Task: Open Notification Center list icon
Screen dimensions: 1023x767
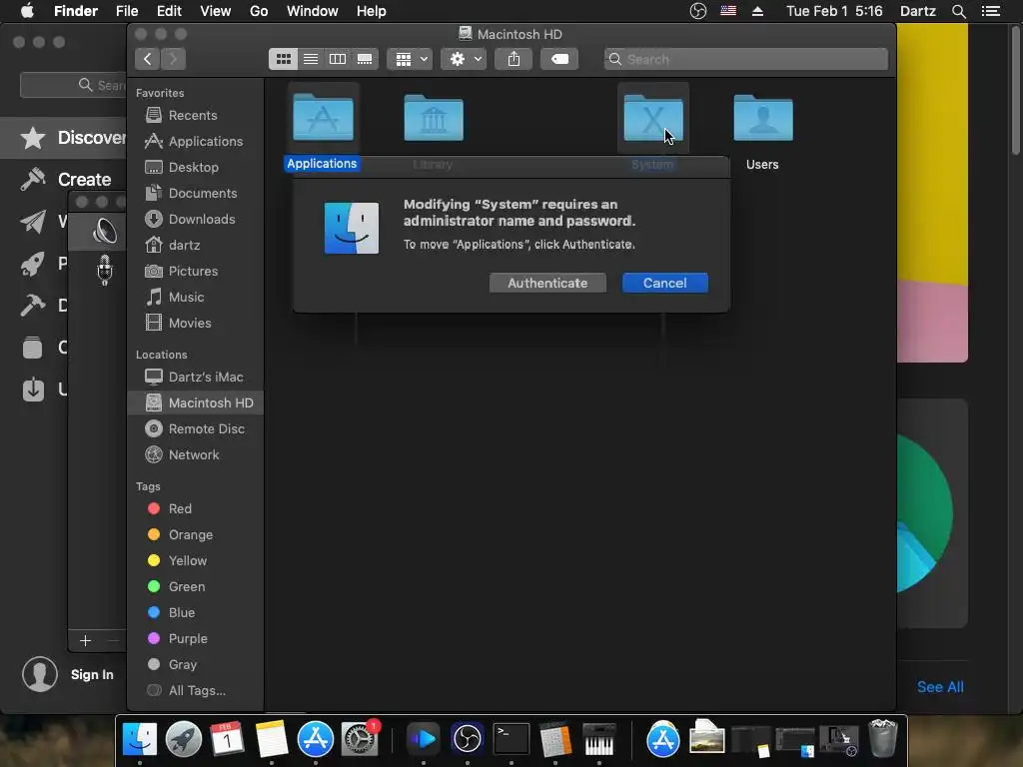Action: tap(991, 11)
